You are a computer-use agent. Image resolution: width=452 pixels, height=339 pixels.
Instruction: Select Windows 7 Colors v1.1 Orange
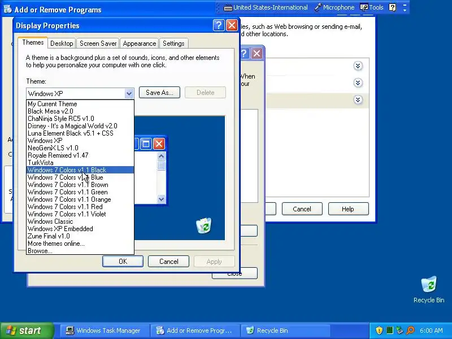[80, 199]
